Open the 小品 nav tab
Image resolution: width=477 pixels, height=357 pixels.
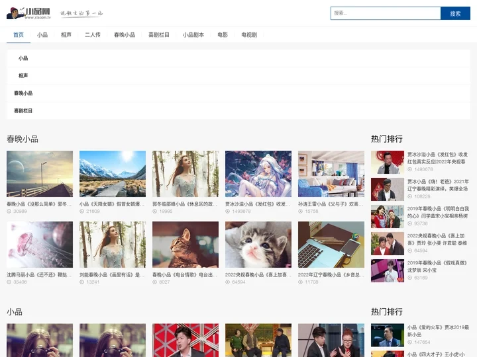(42, 35)
